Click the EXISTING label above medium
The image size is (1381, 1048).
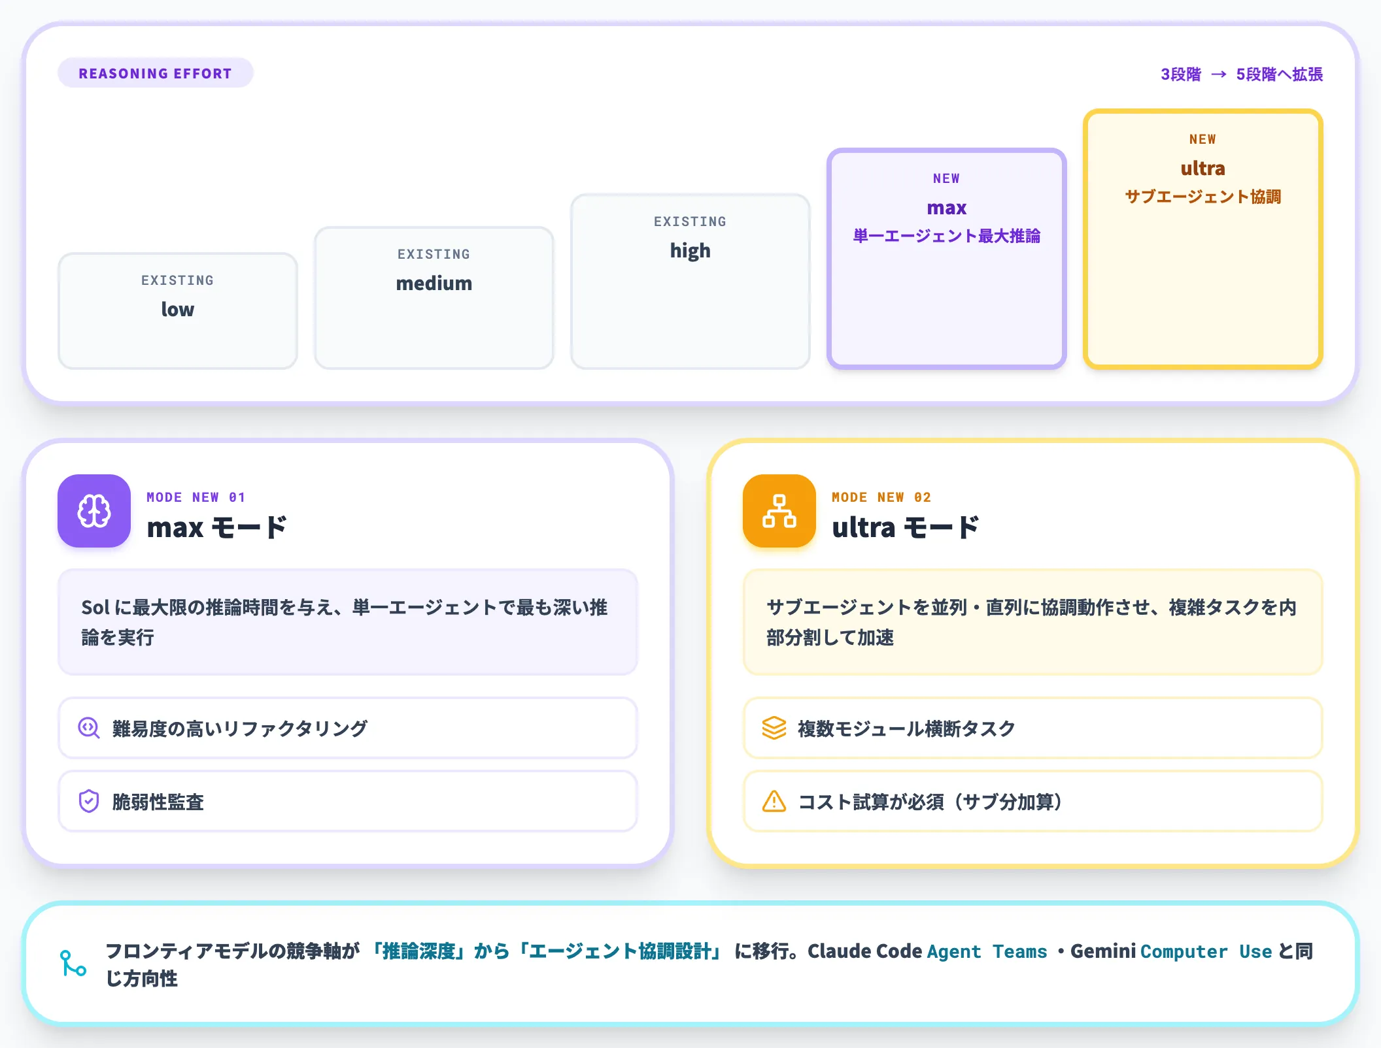(434, 254)
